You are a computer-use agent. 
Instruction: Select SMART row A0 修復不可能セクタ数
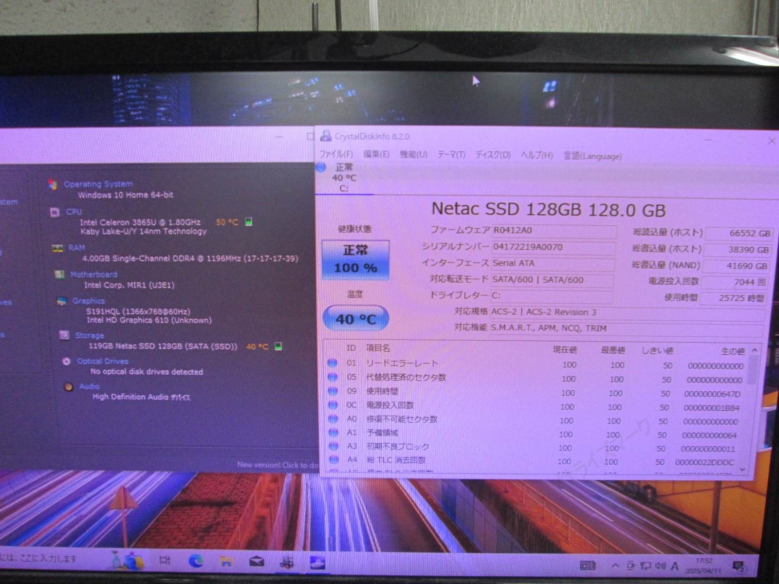coord(534,420)
